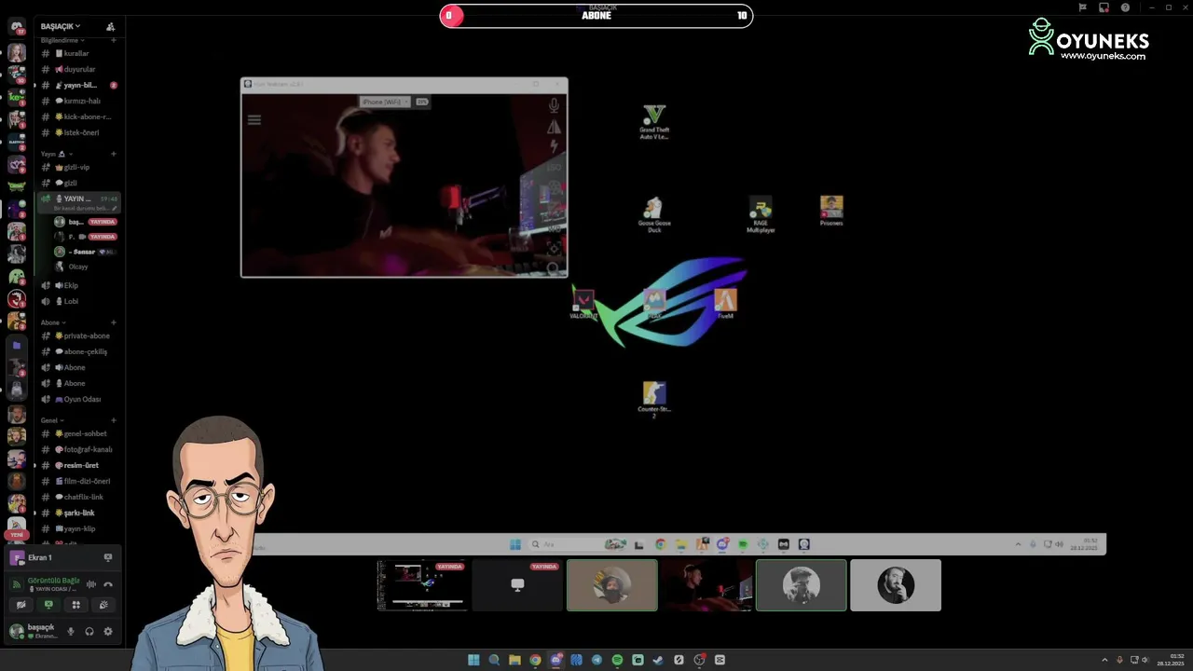Open the yayın-bil... channel with unread badge
1193x671 pixels.
[x=79, y=85]
